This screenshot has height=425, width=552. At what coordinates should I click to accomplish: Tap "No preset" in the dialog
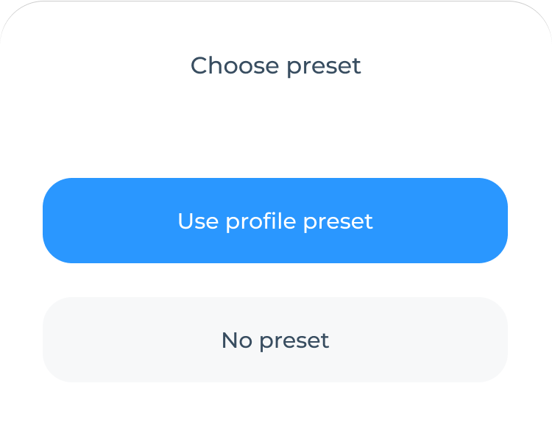[x=275, y=340]
